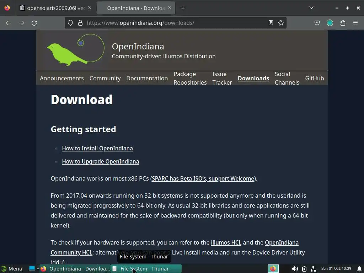
Task: Switch to File System - Thunar taskbar window
Action: click(146, 269)
